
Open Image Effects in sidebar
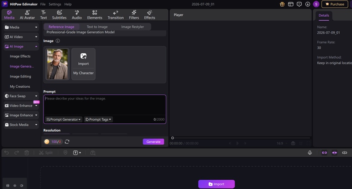click(20, 56)
